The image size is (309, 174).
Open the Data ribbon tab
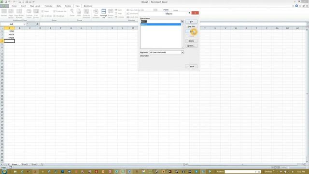[59, 6]
